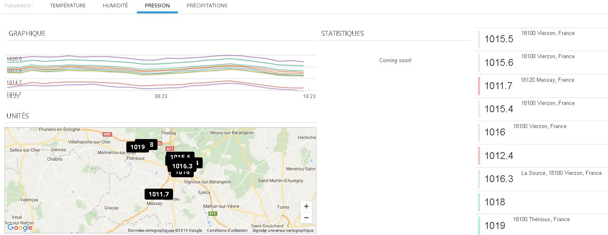Click the Google logo on the map
This screenshot has height=235, width=608.
tap(20, 228)
